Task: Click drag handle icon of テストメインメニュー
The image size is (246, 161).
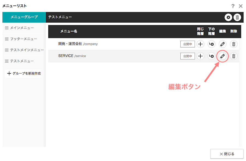Action: click(x=7, y=50)
